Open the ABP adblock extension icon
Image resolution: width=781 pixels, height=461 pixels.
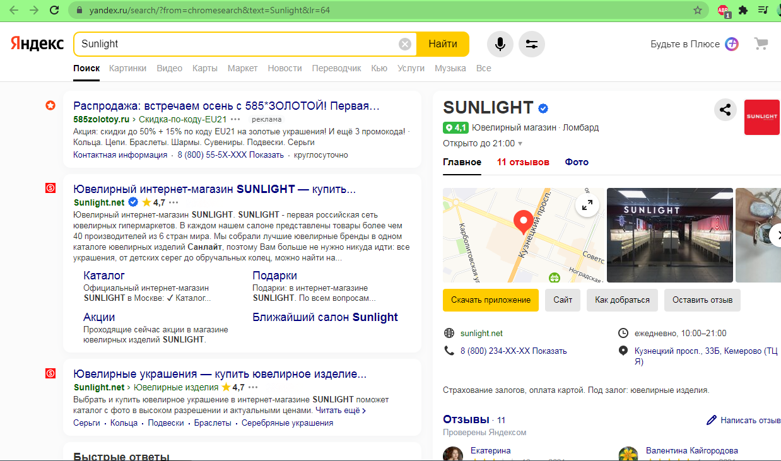point(724,10)
